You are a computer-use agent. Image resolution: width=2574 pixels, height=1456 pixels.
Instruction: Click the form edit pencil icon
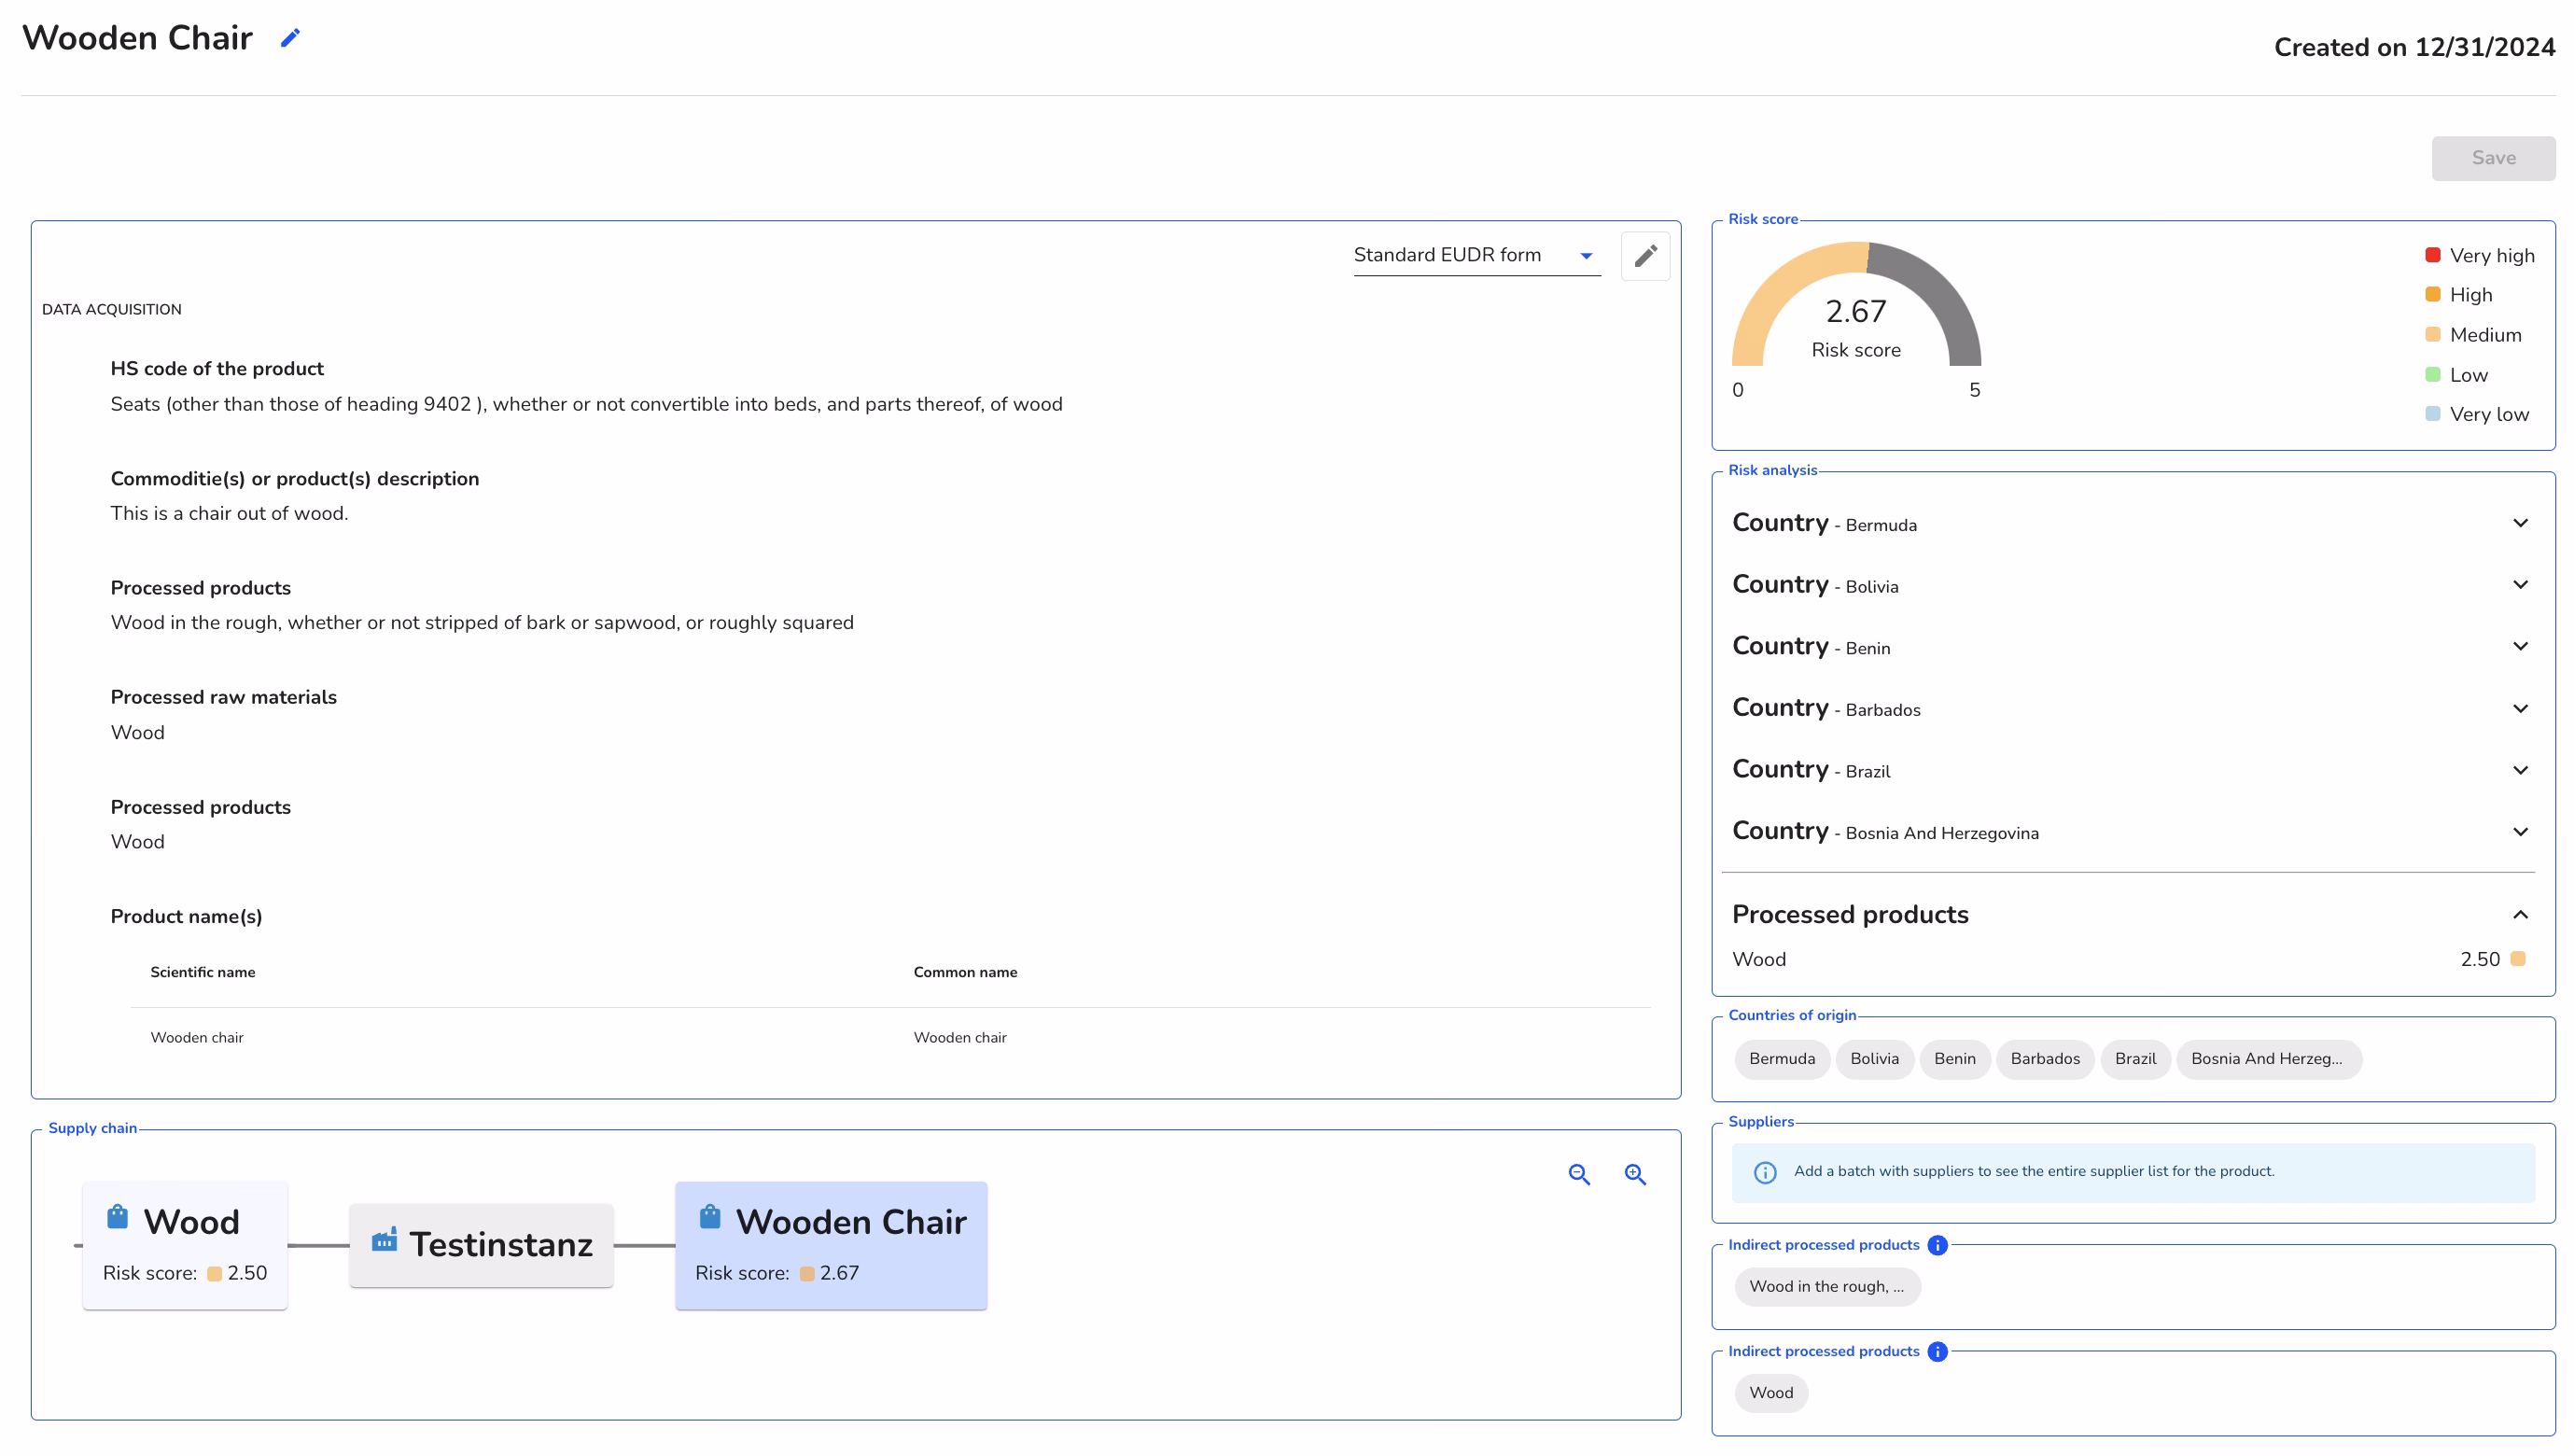point(1644,256)
